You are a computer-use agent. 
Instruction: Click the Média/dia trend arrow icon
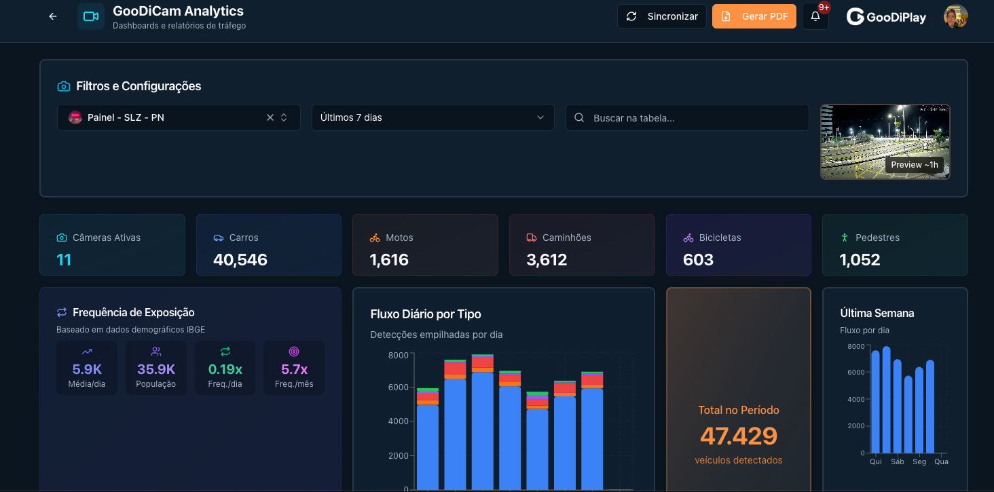[87, 352]
